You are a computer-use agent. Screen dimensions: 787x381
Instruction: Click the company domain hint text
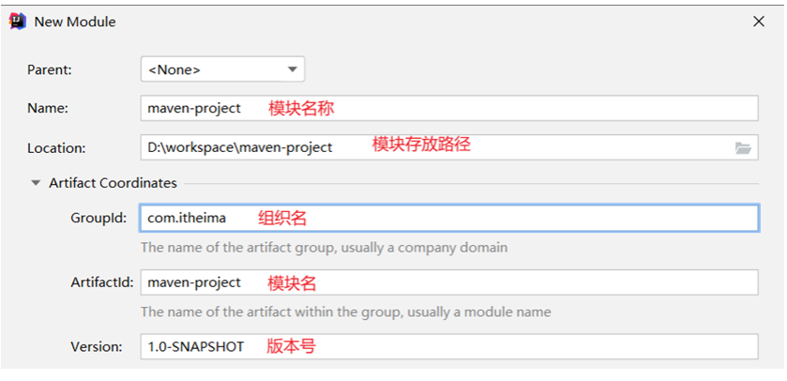(x=324, y=248)
